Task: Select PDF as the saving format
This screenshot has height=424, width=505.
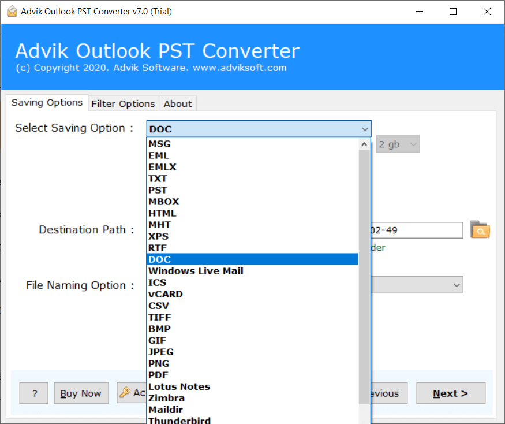Action: [158, 374]
